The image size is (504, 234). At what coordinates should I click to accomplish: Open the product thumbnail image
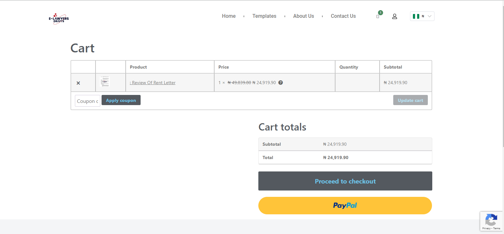point(105,82)
